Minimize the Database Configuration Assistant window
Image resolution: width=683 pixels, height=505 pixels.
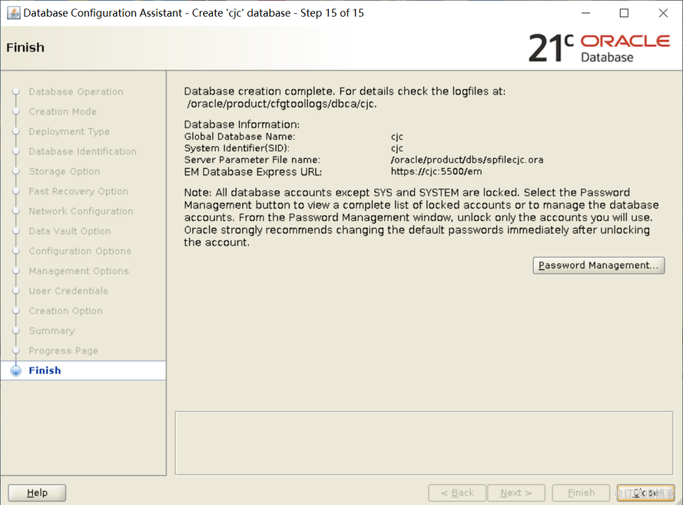tap(586, 13)
